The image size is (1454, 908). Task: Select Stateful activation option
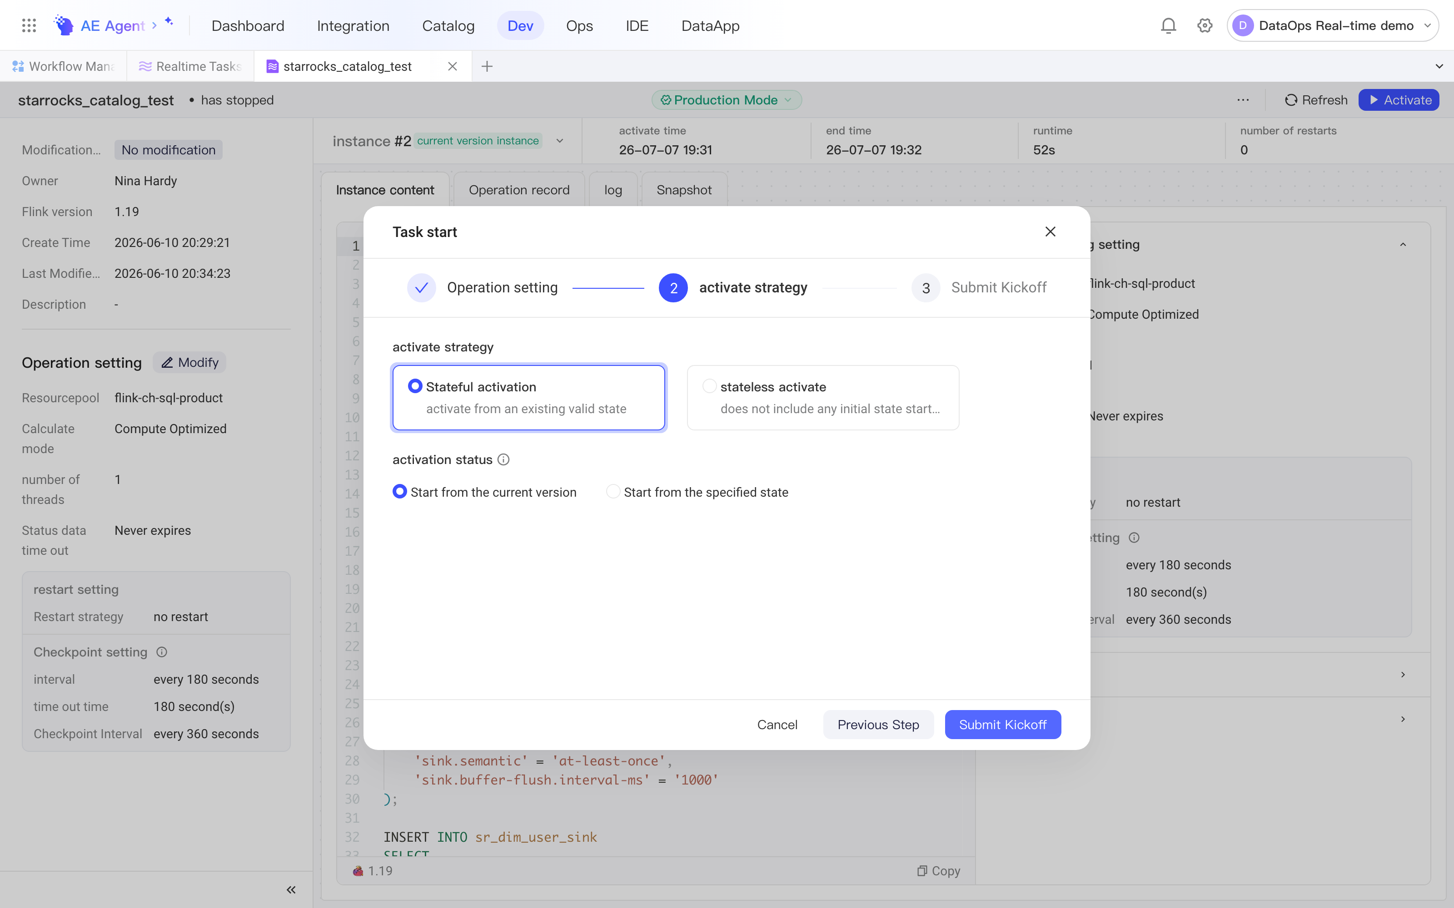click(529, 398)
